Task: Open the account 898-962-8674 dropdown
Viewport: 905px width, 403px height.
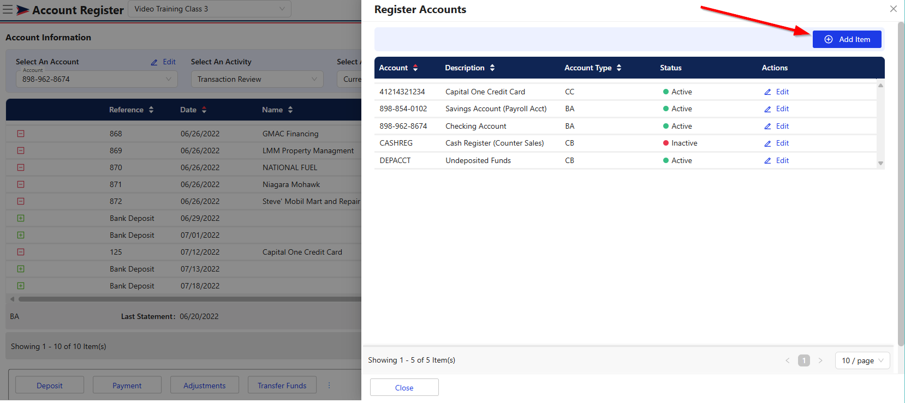Action: (97, 79)
